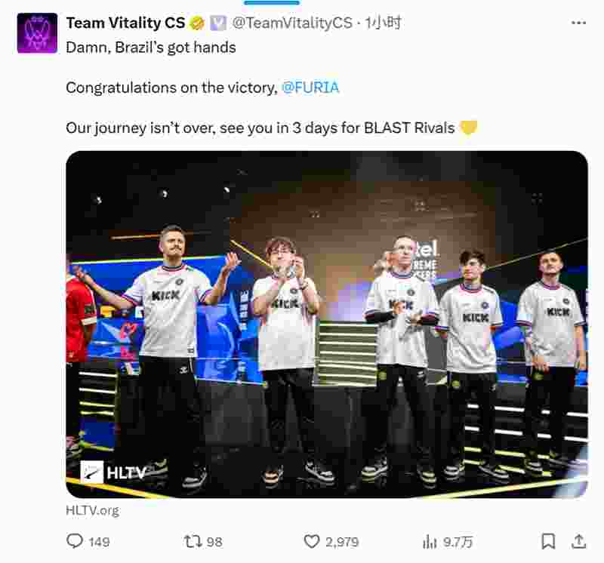Click the 149 replies count
This screenshot has width=604, height=563.
(x=100, y=542)
